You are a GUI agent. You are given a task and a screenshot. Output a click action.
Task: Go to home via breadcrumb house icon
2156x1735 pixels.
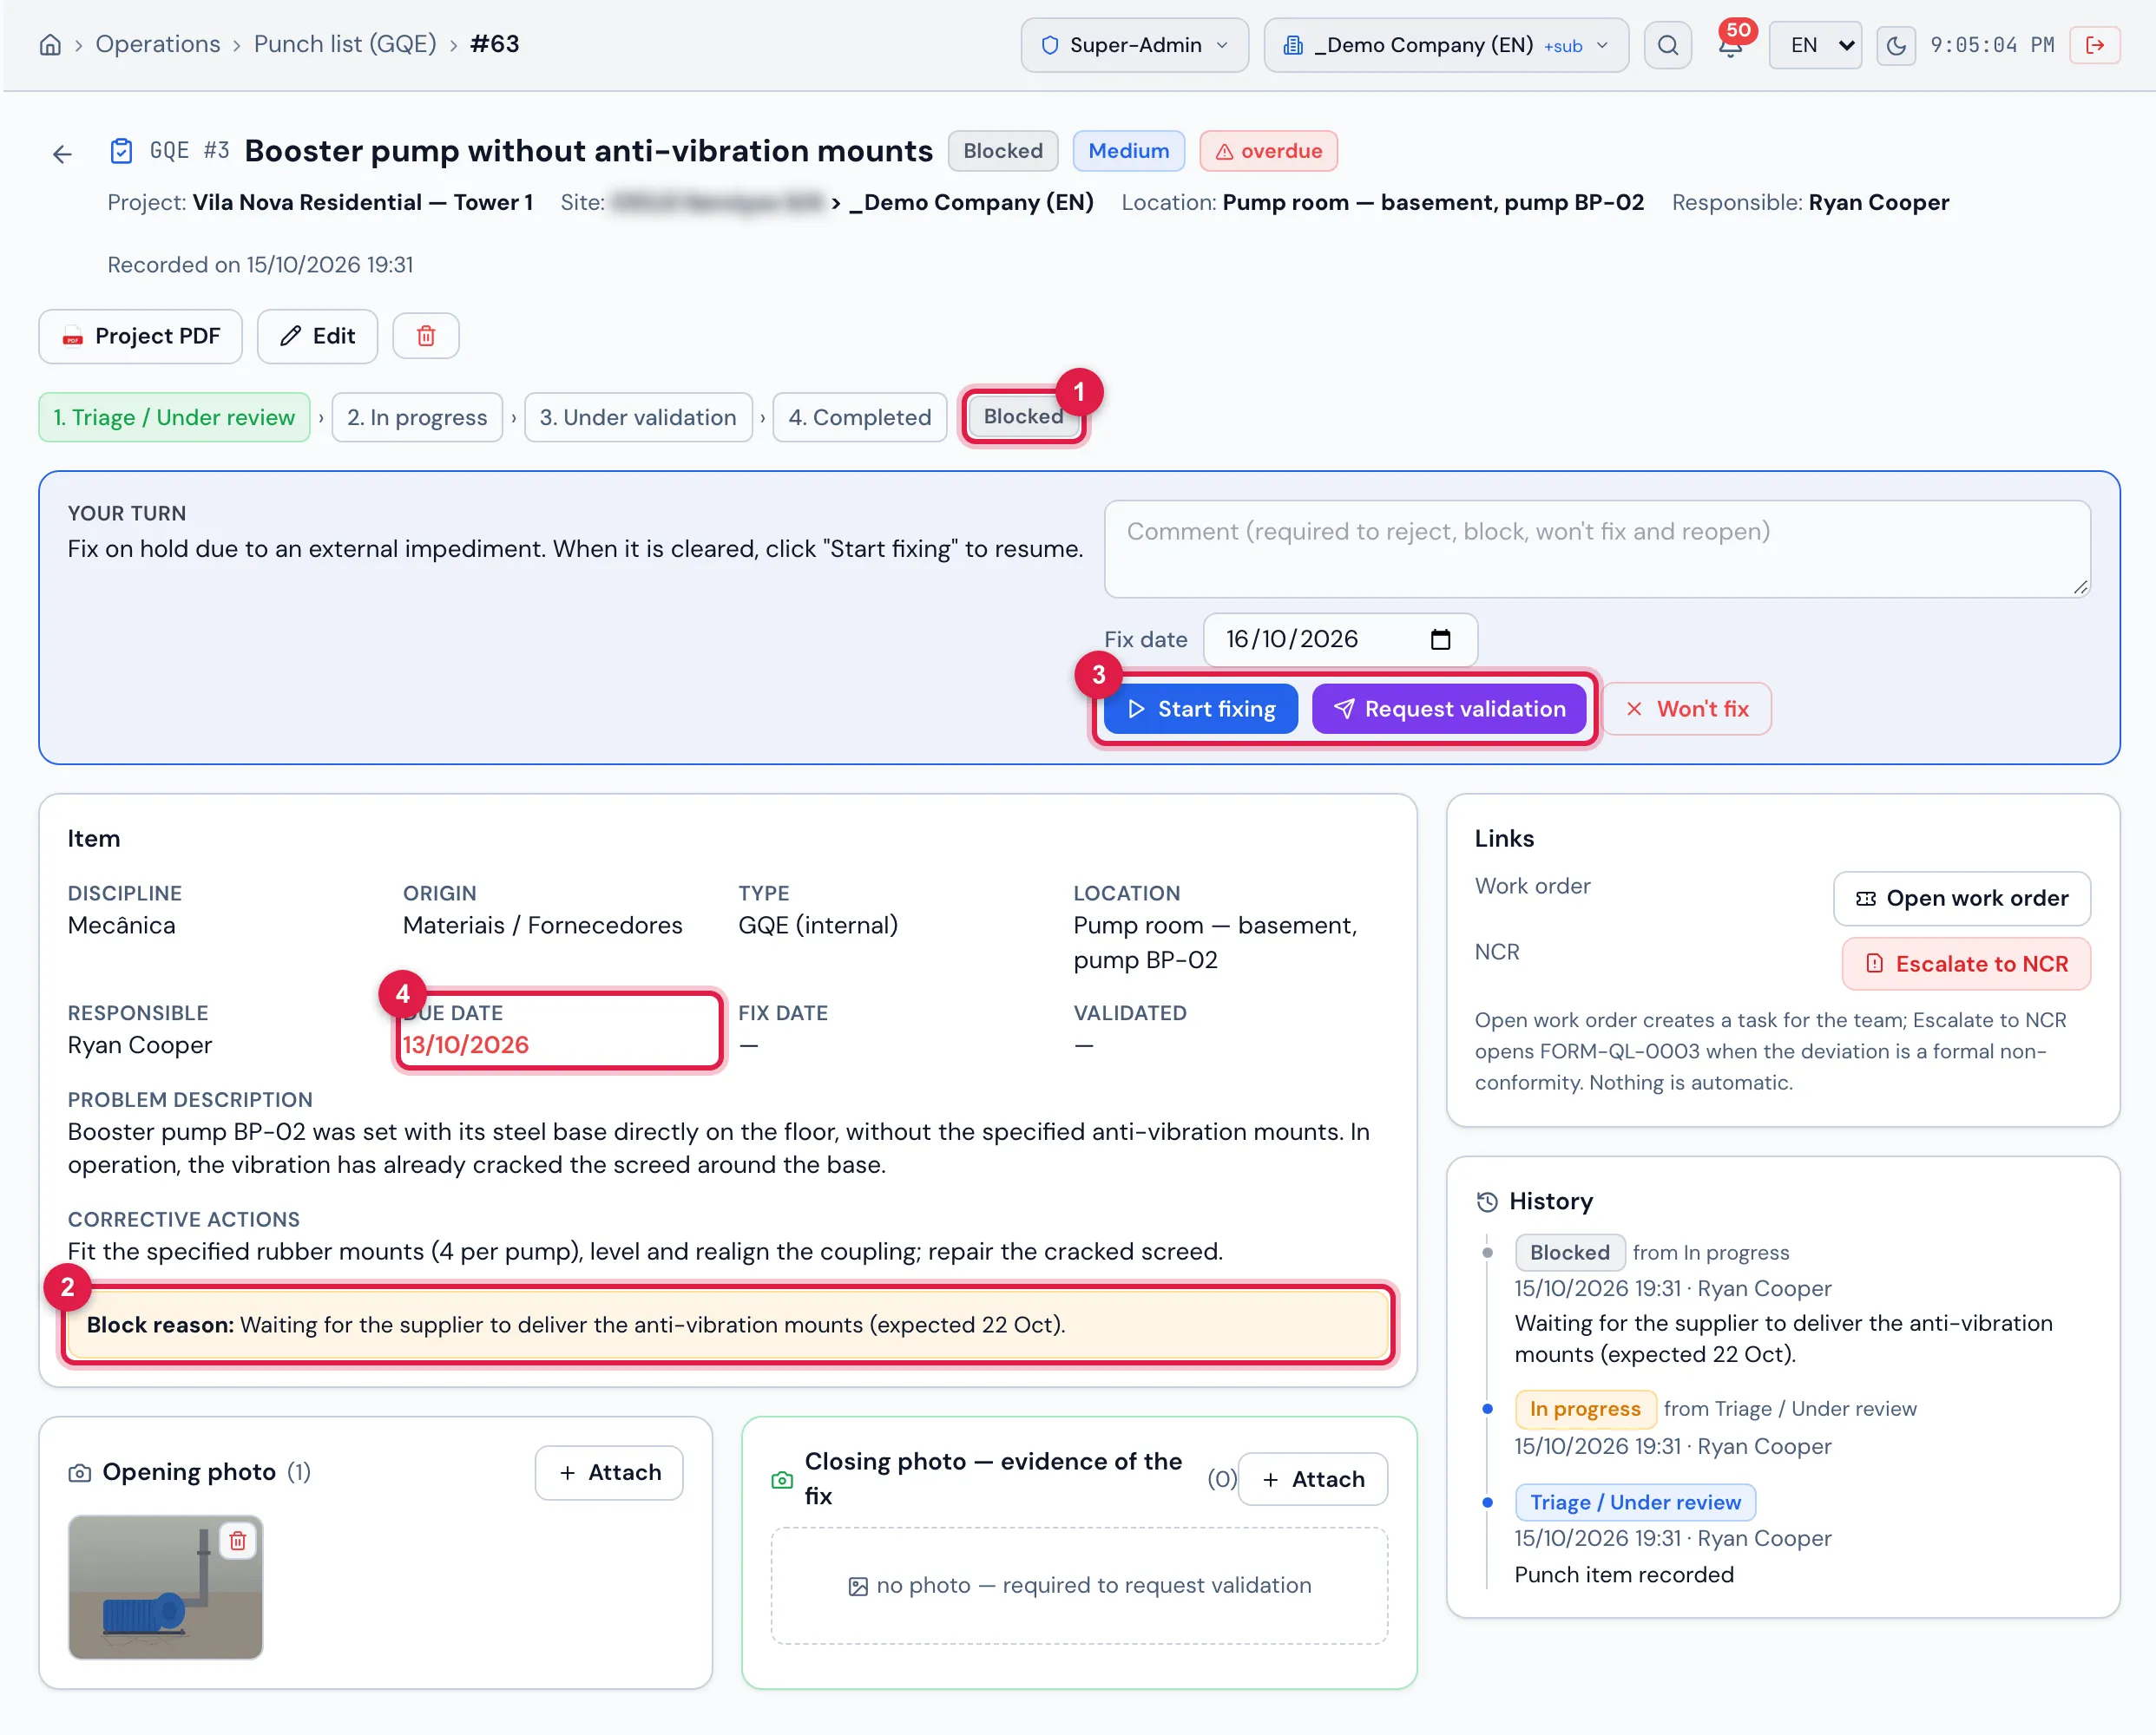pos(50,45)
